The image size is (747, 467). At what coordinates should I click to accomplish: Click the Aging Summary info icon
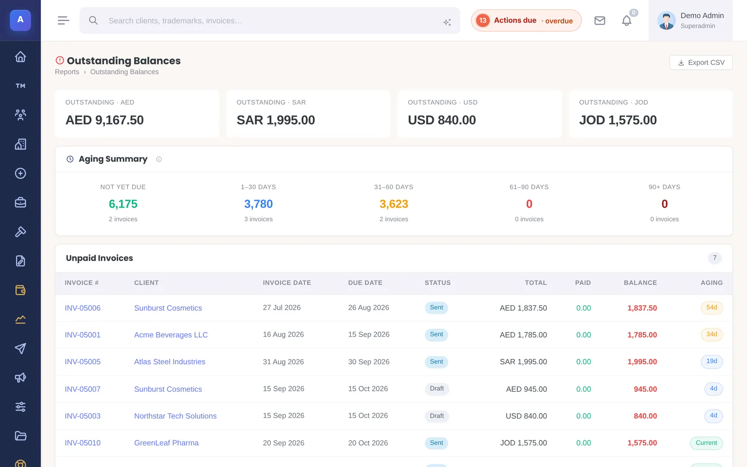coord(159,159)
